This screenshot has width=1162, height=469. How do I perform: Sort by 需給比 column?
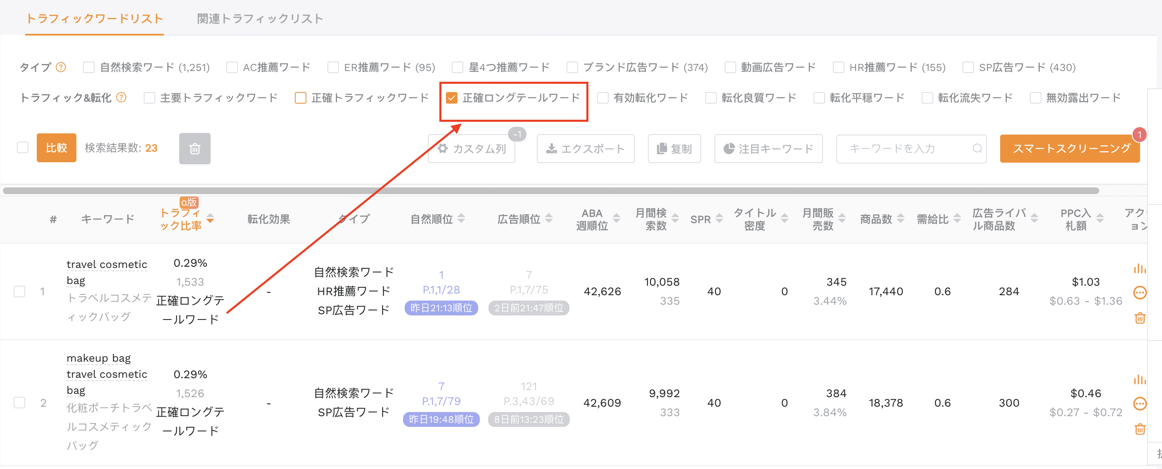click(957, 219)
